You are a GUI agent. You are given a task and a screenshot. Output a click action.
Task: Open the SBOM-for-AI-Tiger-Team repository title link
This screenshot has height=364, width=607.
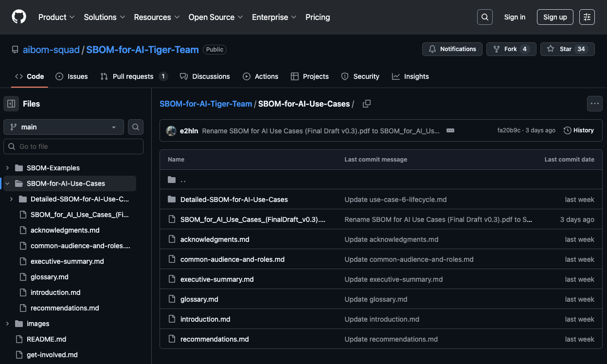[143, 50]
